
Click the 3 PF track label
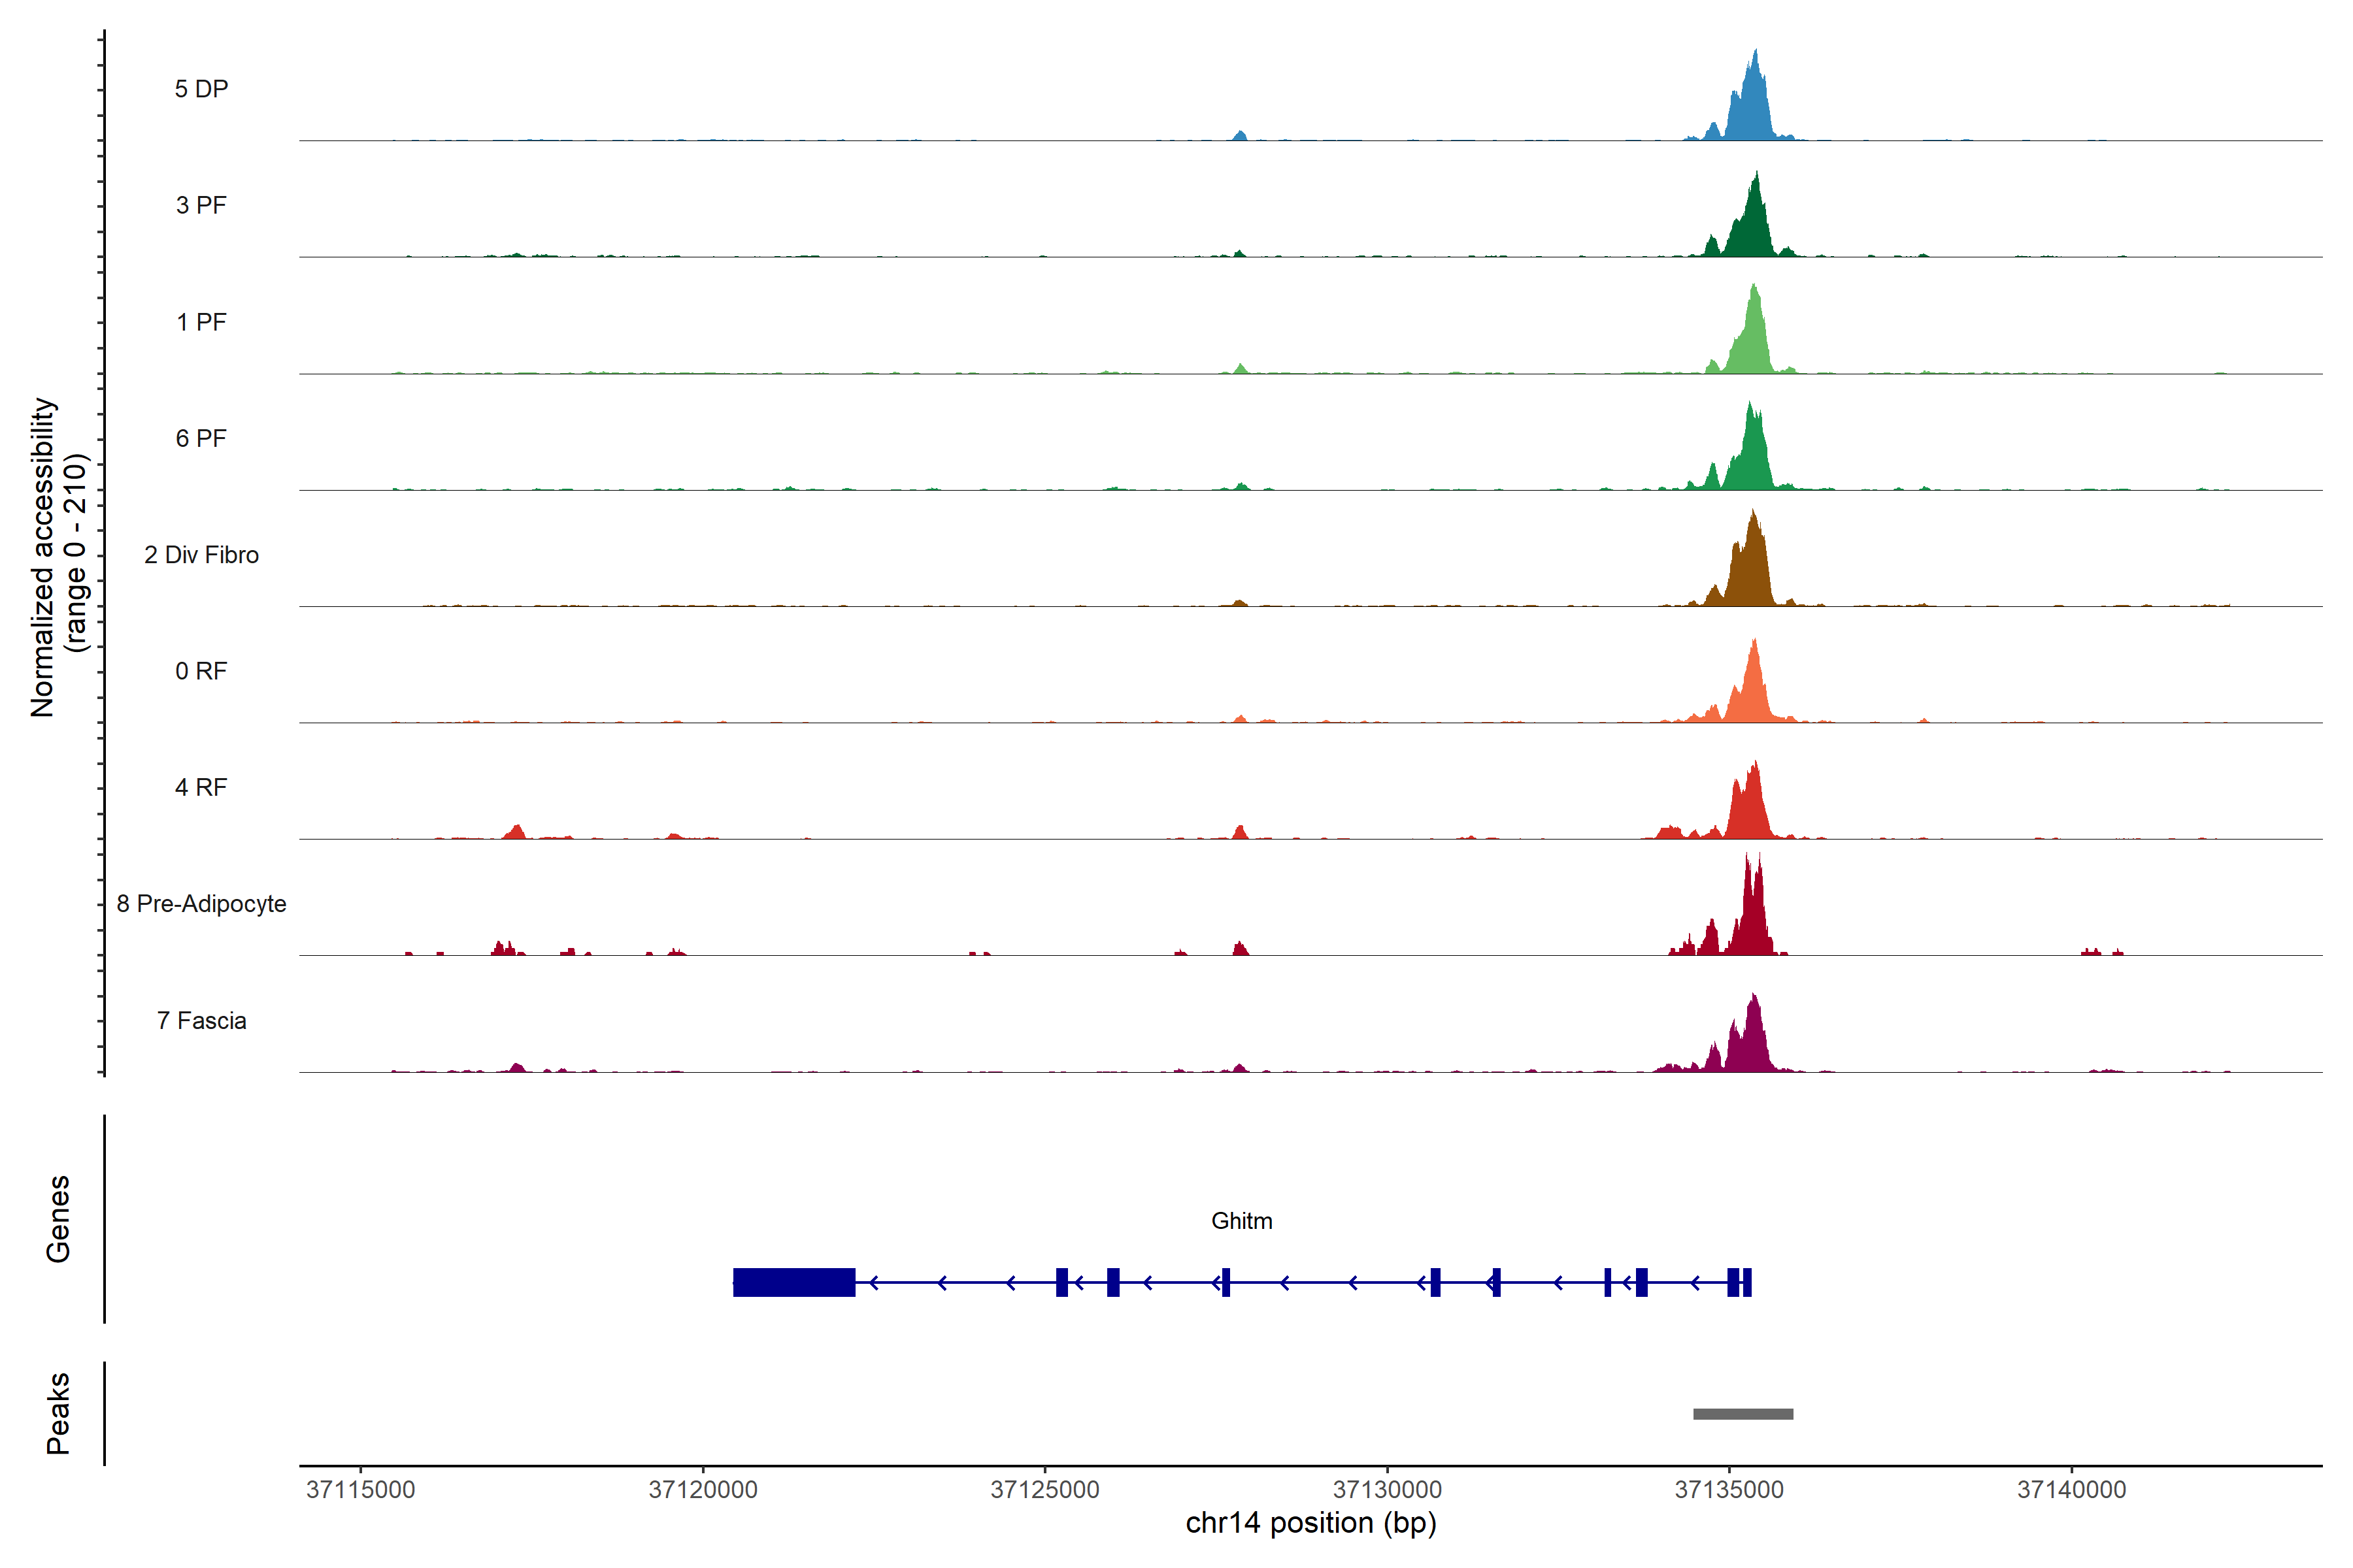pyautogui.click(x=201, y=205)
